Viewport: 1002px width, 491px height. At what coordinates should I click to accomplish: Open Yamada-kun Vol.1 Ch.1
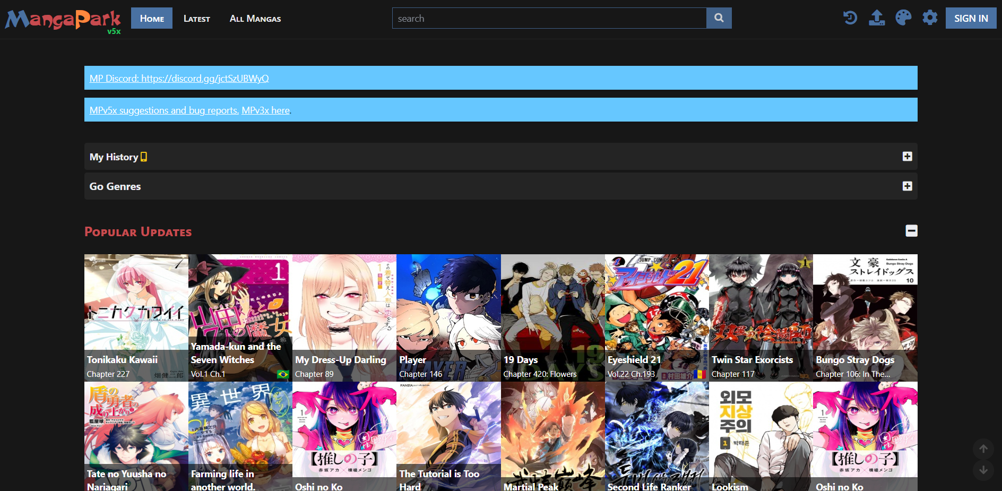208,374
